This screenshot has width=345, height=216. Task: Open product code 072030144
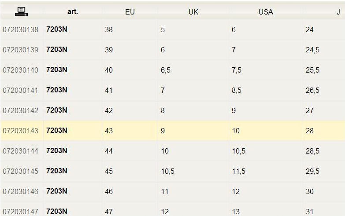pos(20,151)
